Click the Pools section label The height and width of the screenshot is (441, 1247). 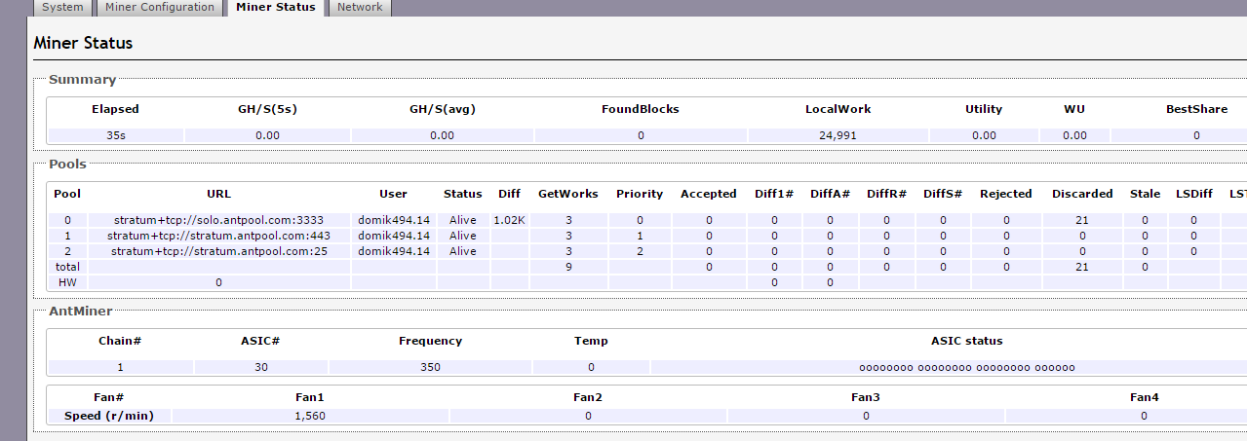67,165
